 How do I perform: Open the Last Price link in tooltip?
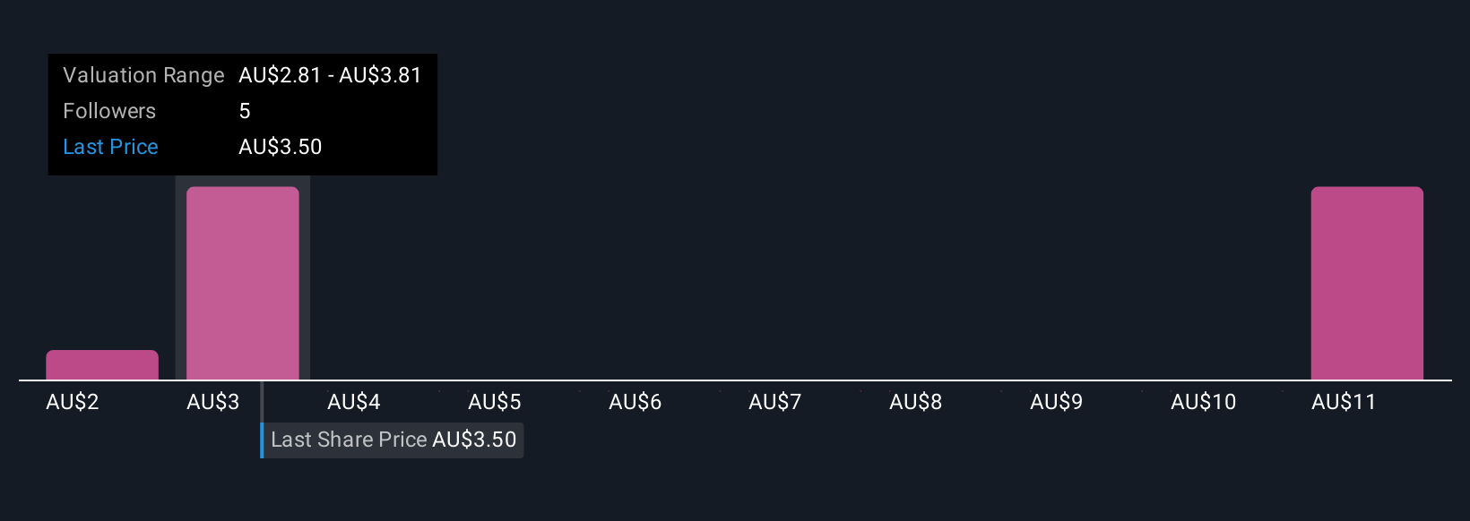coord(110,147)
